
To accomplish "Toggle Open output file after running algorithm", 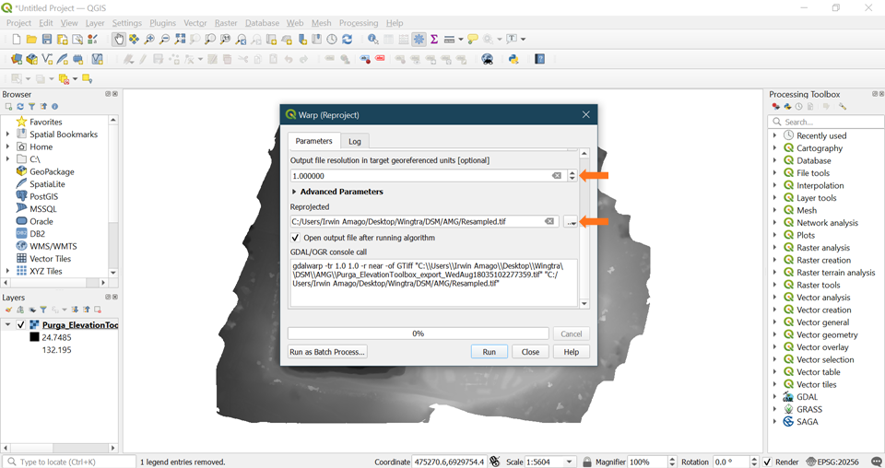I will (x=296, y=238).
